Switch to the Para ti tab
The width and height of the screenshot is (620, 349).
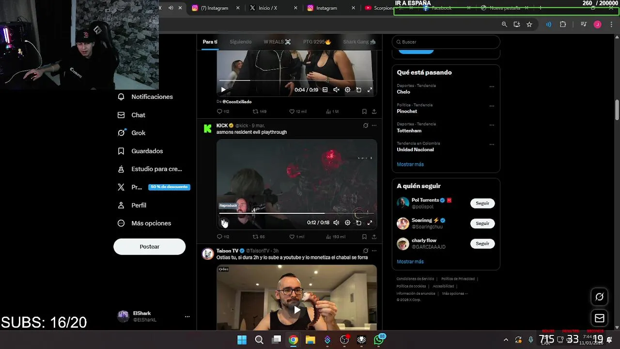click(210, 42)
